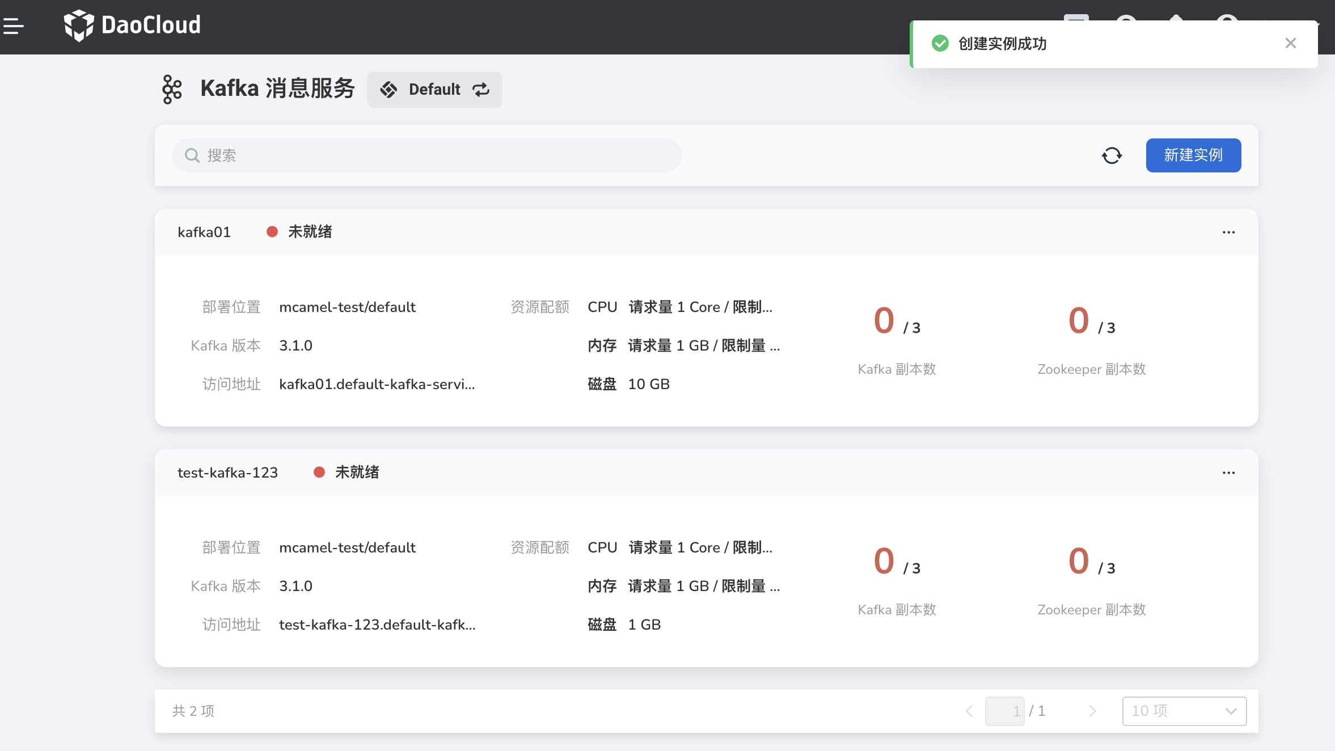Click the Kafka 副本数 count of test-kafka-123
The width and height of the screenshot is (1335, 751).
897,561
